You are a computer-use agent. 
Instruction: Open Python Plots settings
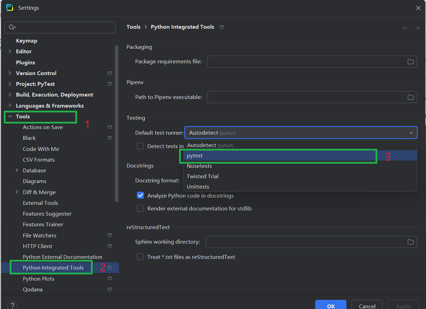click(x=38, y=279)
